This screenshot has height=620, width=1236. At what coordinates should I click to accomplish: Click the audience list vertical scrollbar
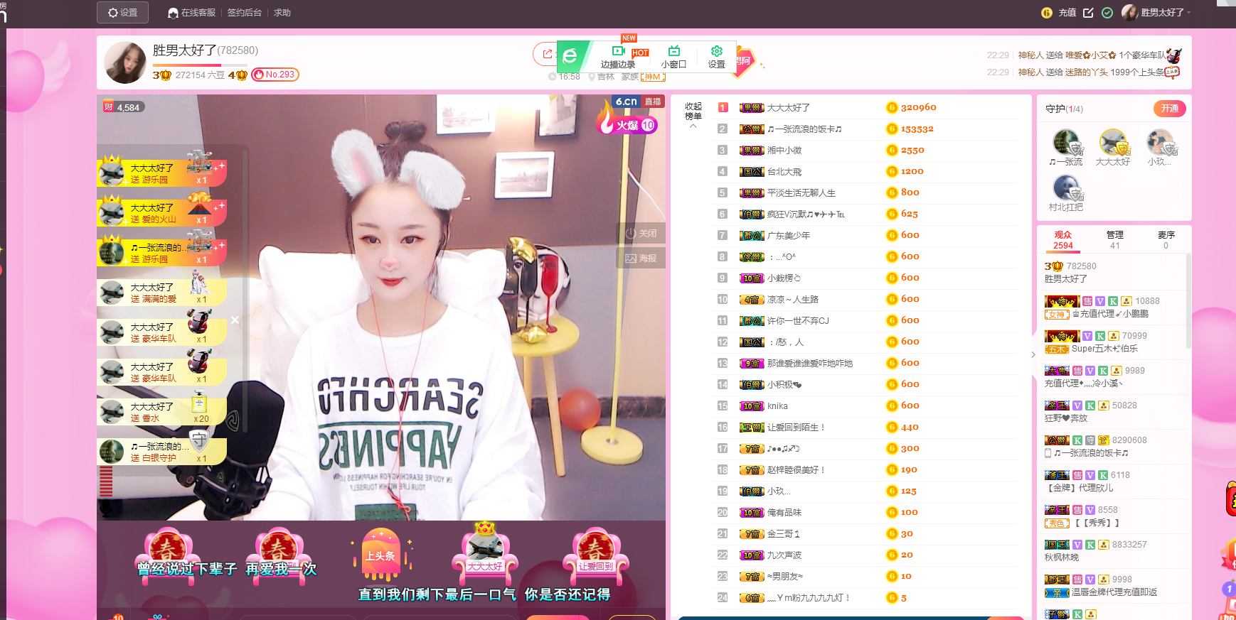(1188, 302)
